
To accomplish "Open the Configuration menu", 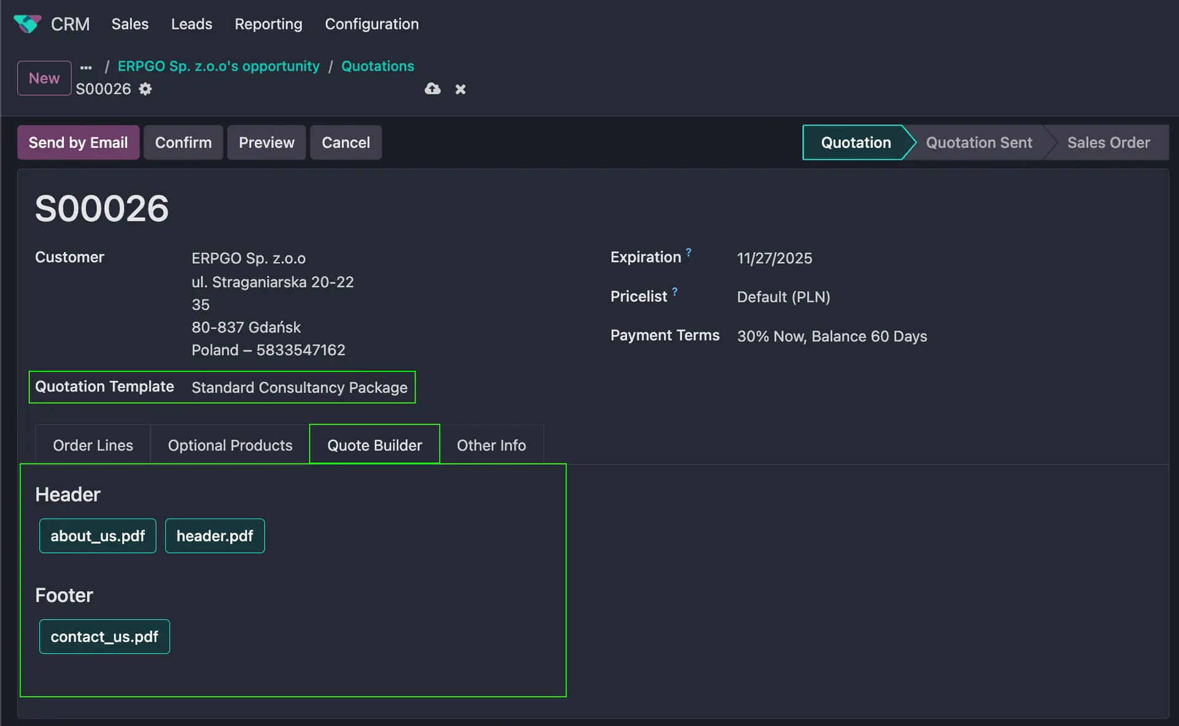I will point(372,24).
